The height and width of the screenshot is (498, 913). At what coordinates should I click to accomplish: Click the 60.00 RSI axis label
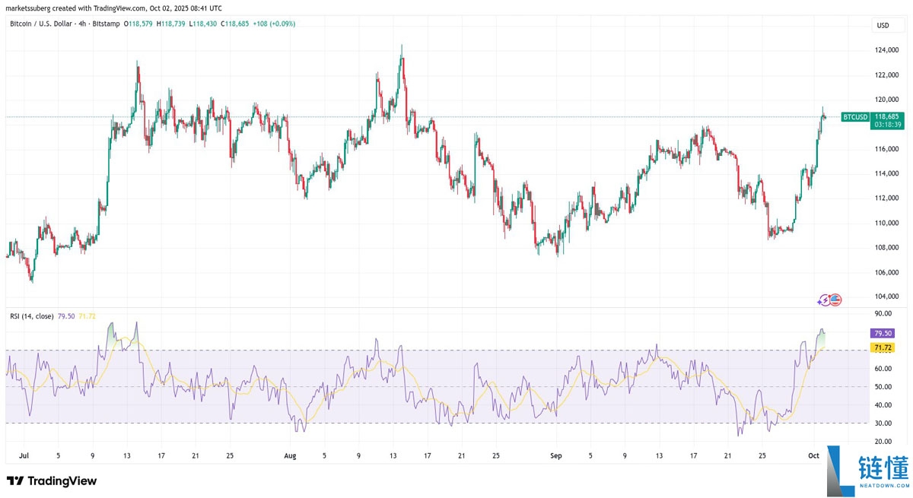click(x=883, y=369)
